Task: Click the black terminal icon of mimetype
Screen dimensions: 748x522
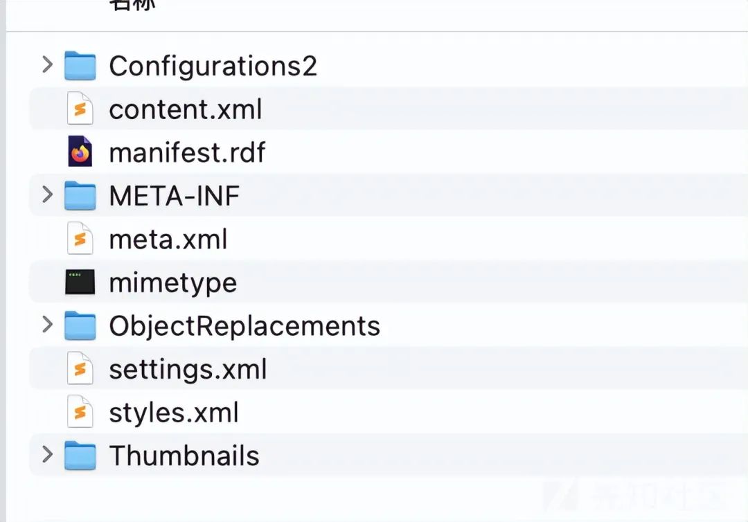Action: (80, 282)
